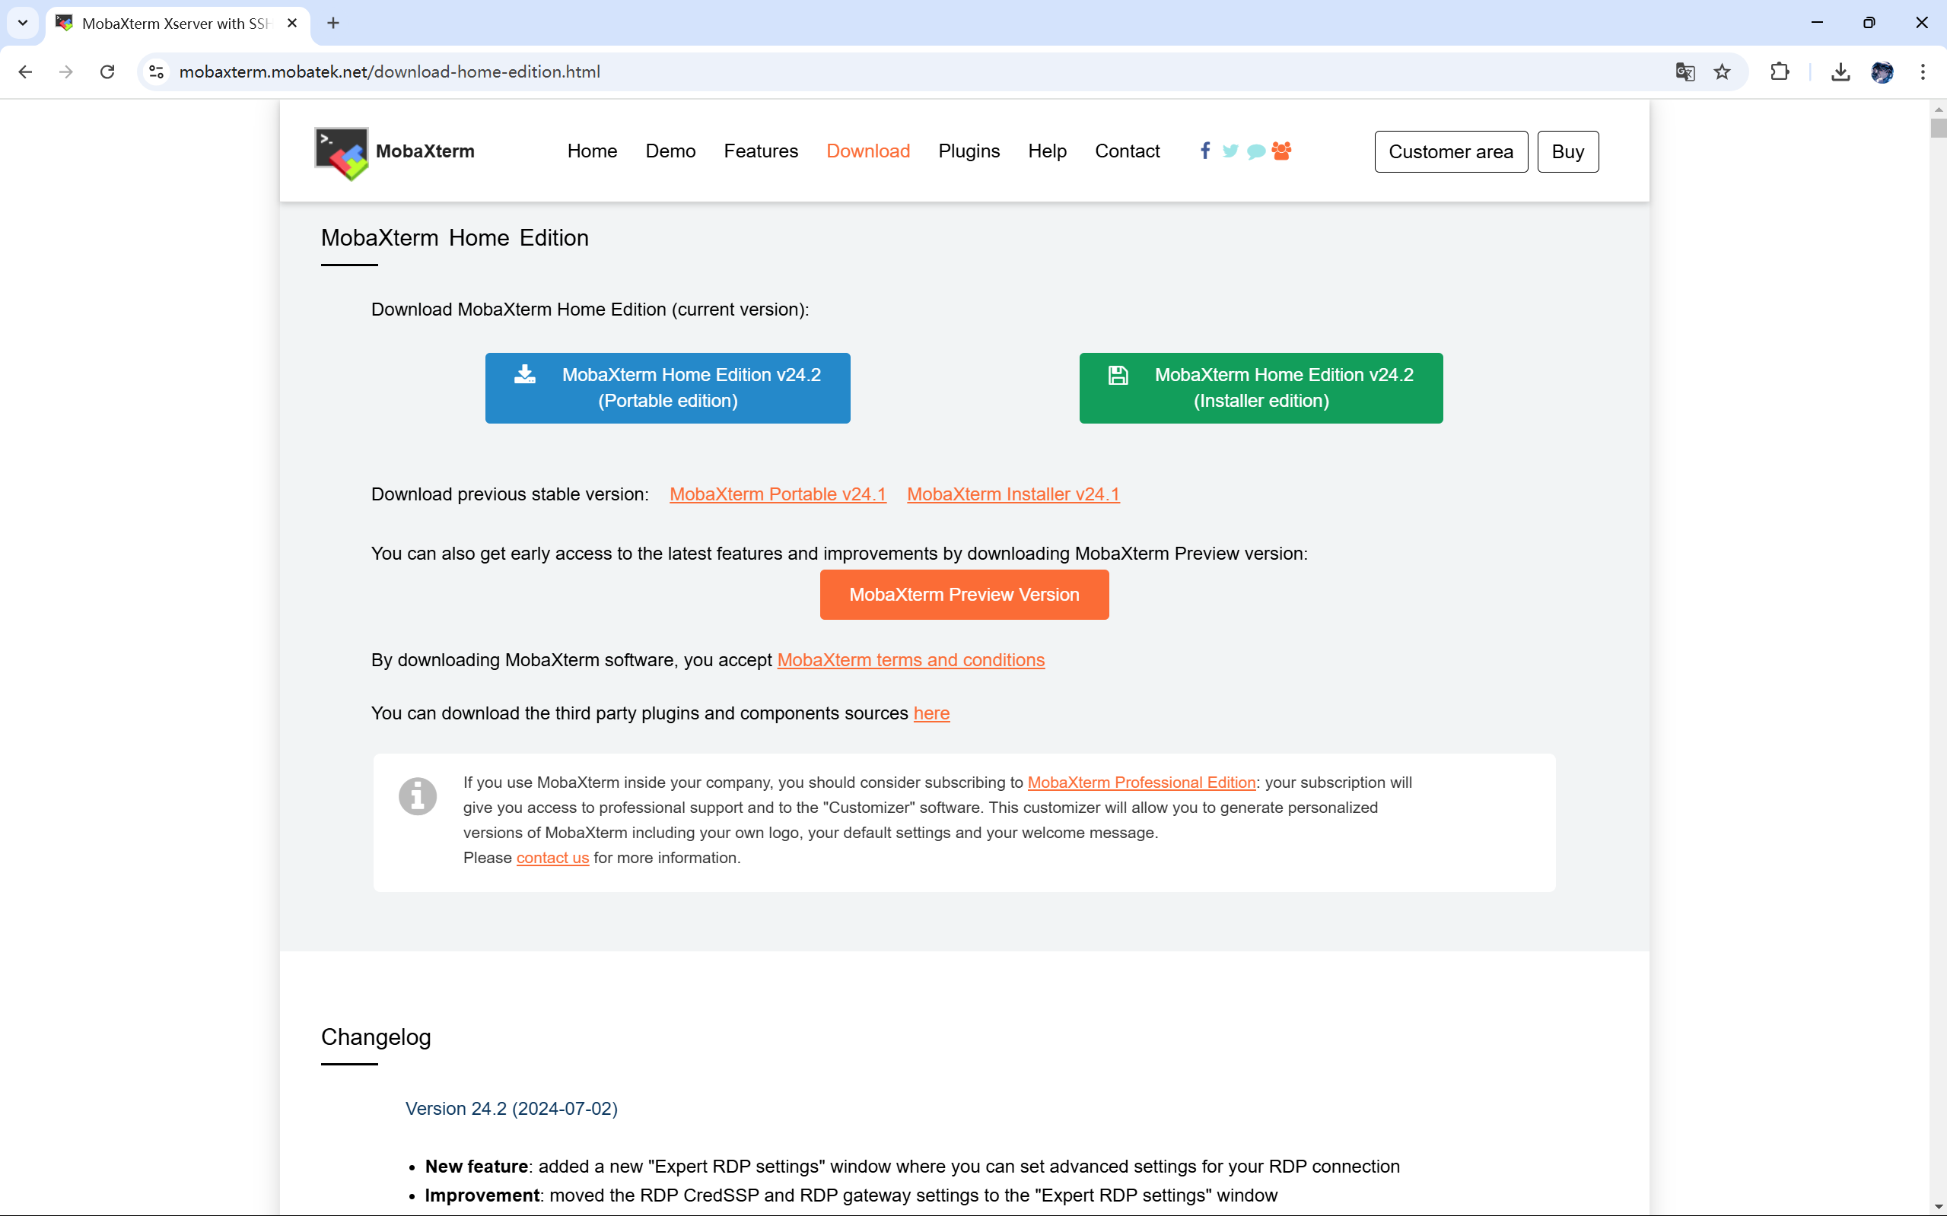Open the chat bubble forum icon
Viewport: 1947px width, 1216px height.
coord(1256,151)
